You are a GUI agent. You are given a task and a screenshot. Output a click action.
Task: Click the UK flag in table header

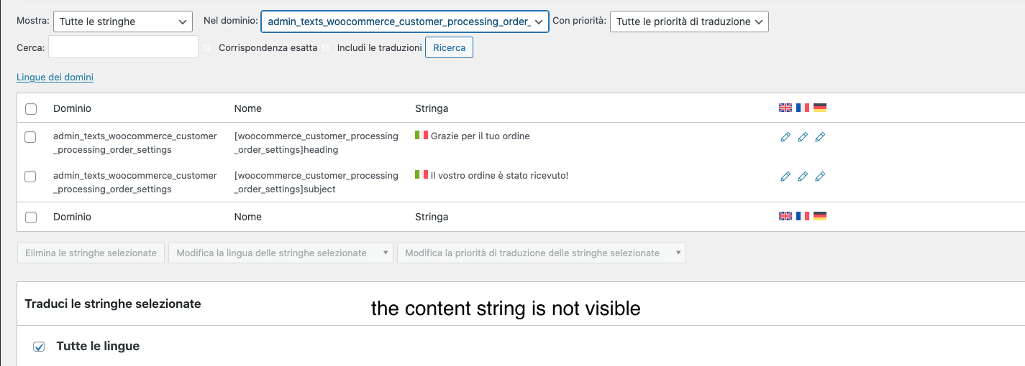[785, 108]
